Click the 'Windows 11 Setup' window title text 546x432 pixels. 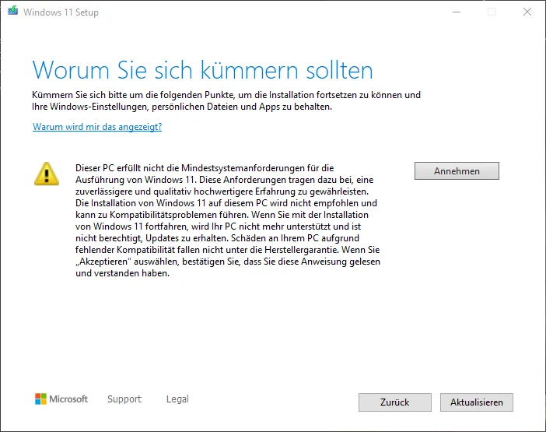pos(61,12)
